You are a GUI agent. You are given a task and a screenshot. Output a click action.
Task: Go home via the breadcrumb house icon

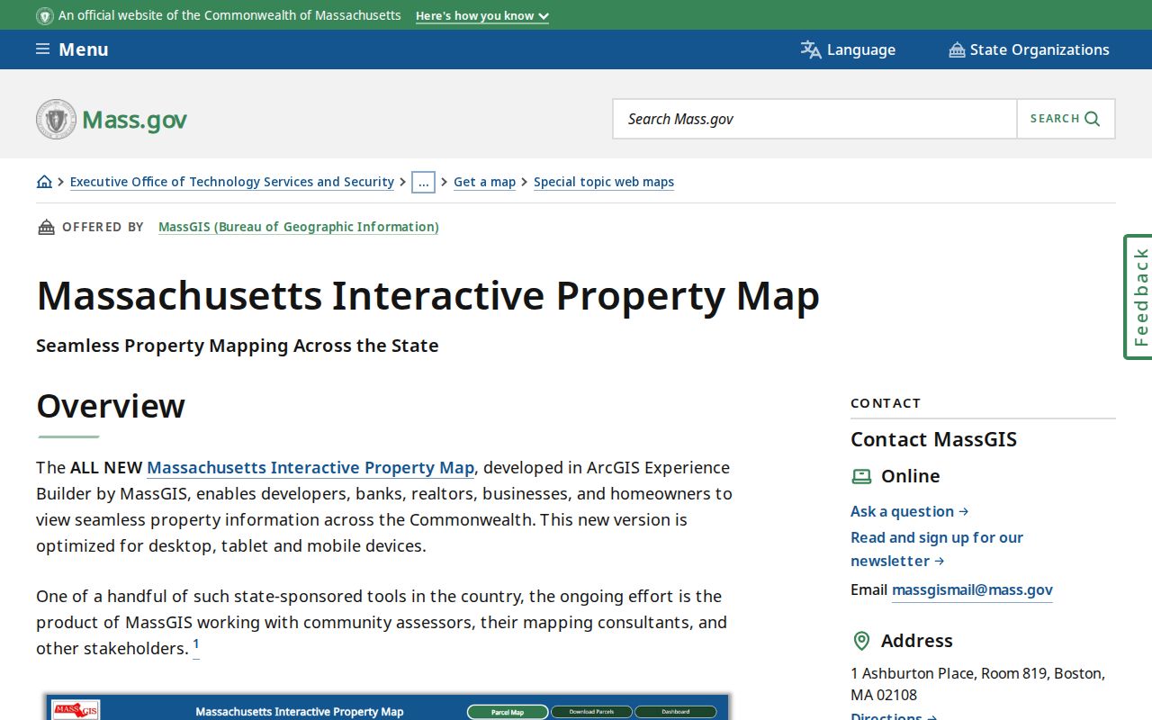click(44, 182)
